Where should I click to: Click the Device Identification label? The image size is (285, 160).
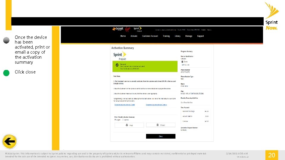tap(187, 56)
